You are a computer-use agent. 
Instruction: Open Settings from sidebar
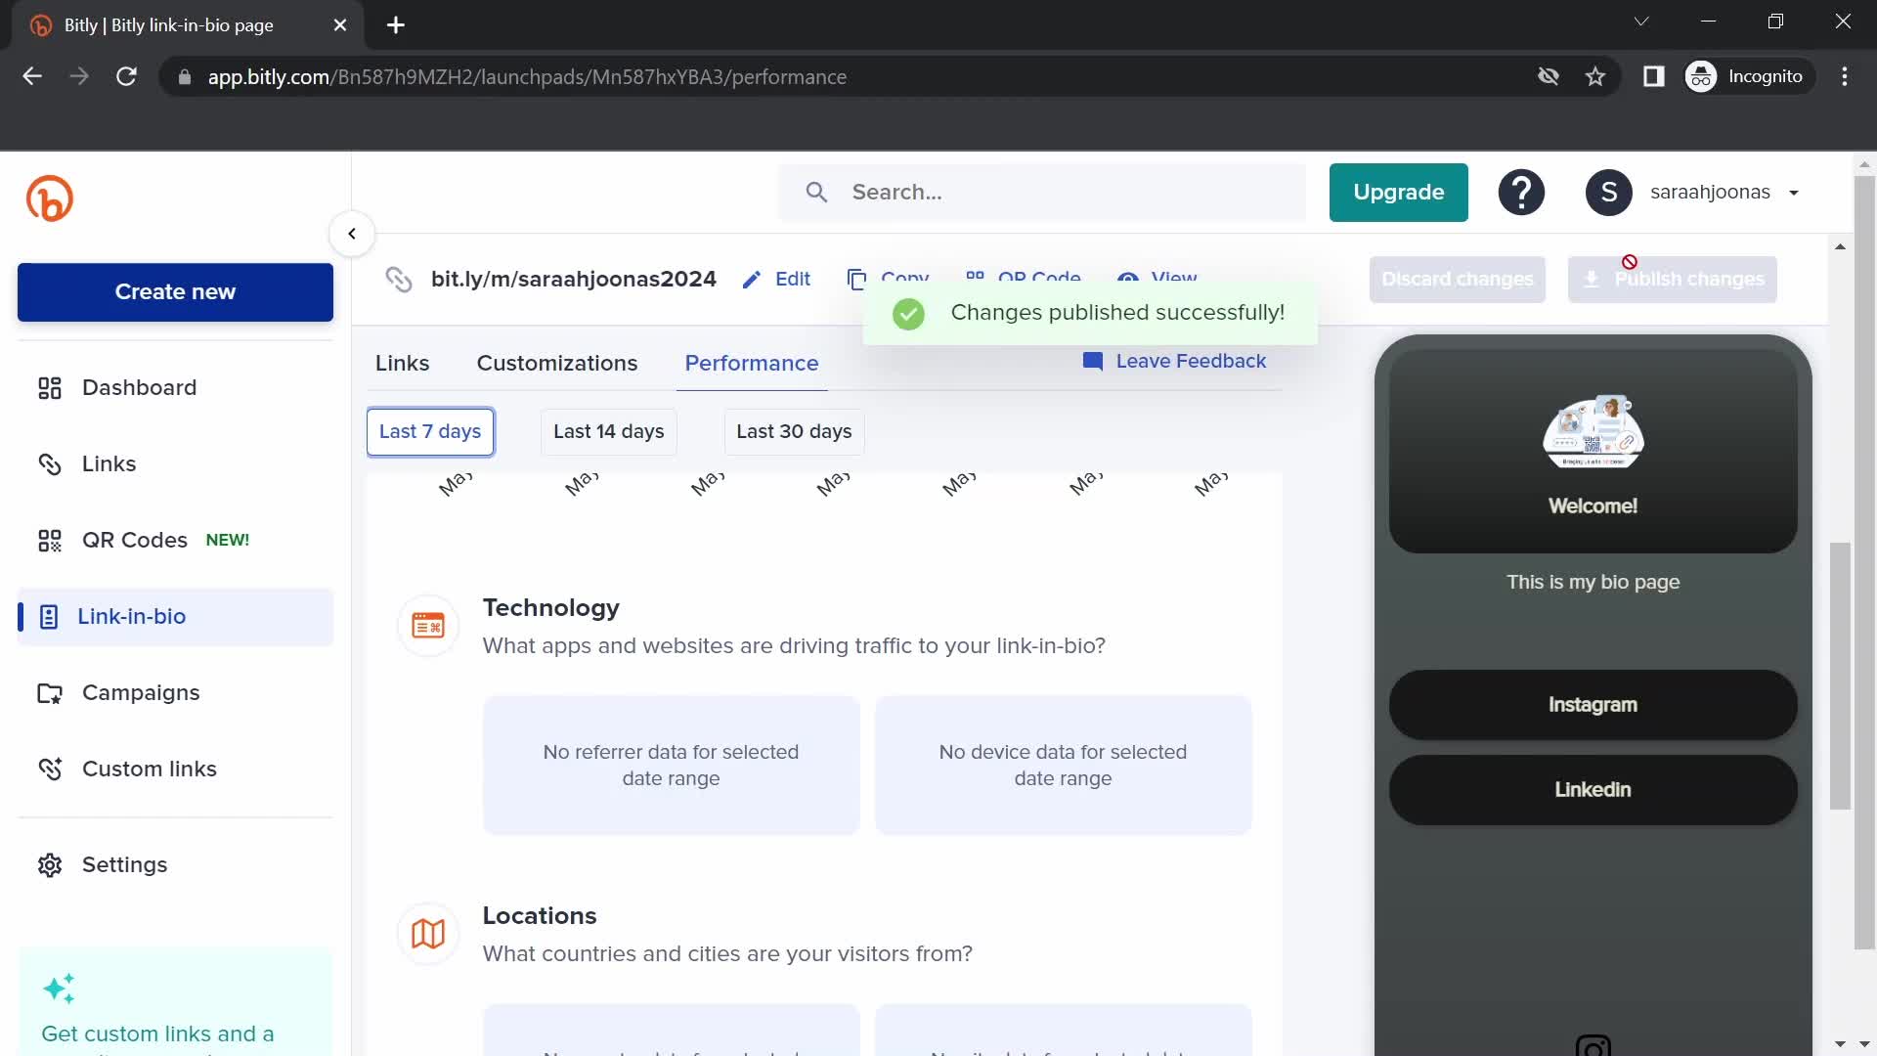175,865
